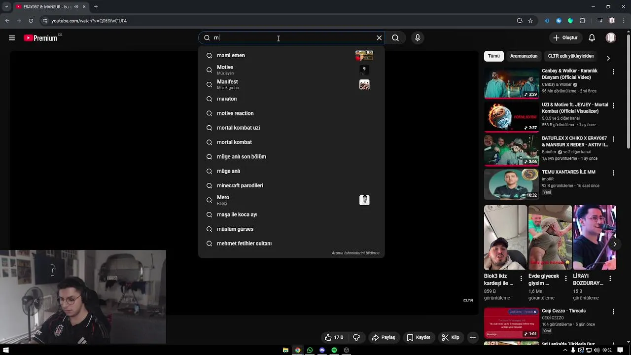
Task: Select 'CLTR adlı yükleyiciden' chip
Action: [x=571, y=56]
